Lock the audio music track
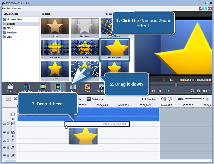 point(8,147)
